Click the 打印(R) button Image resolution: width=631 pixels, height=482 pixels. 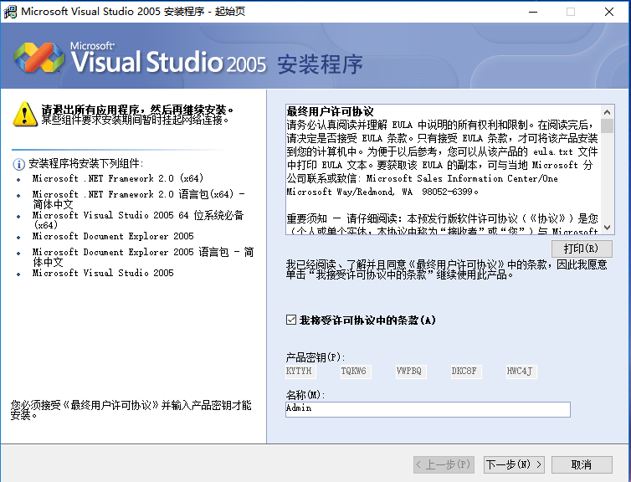(x=582, y=249)
